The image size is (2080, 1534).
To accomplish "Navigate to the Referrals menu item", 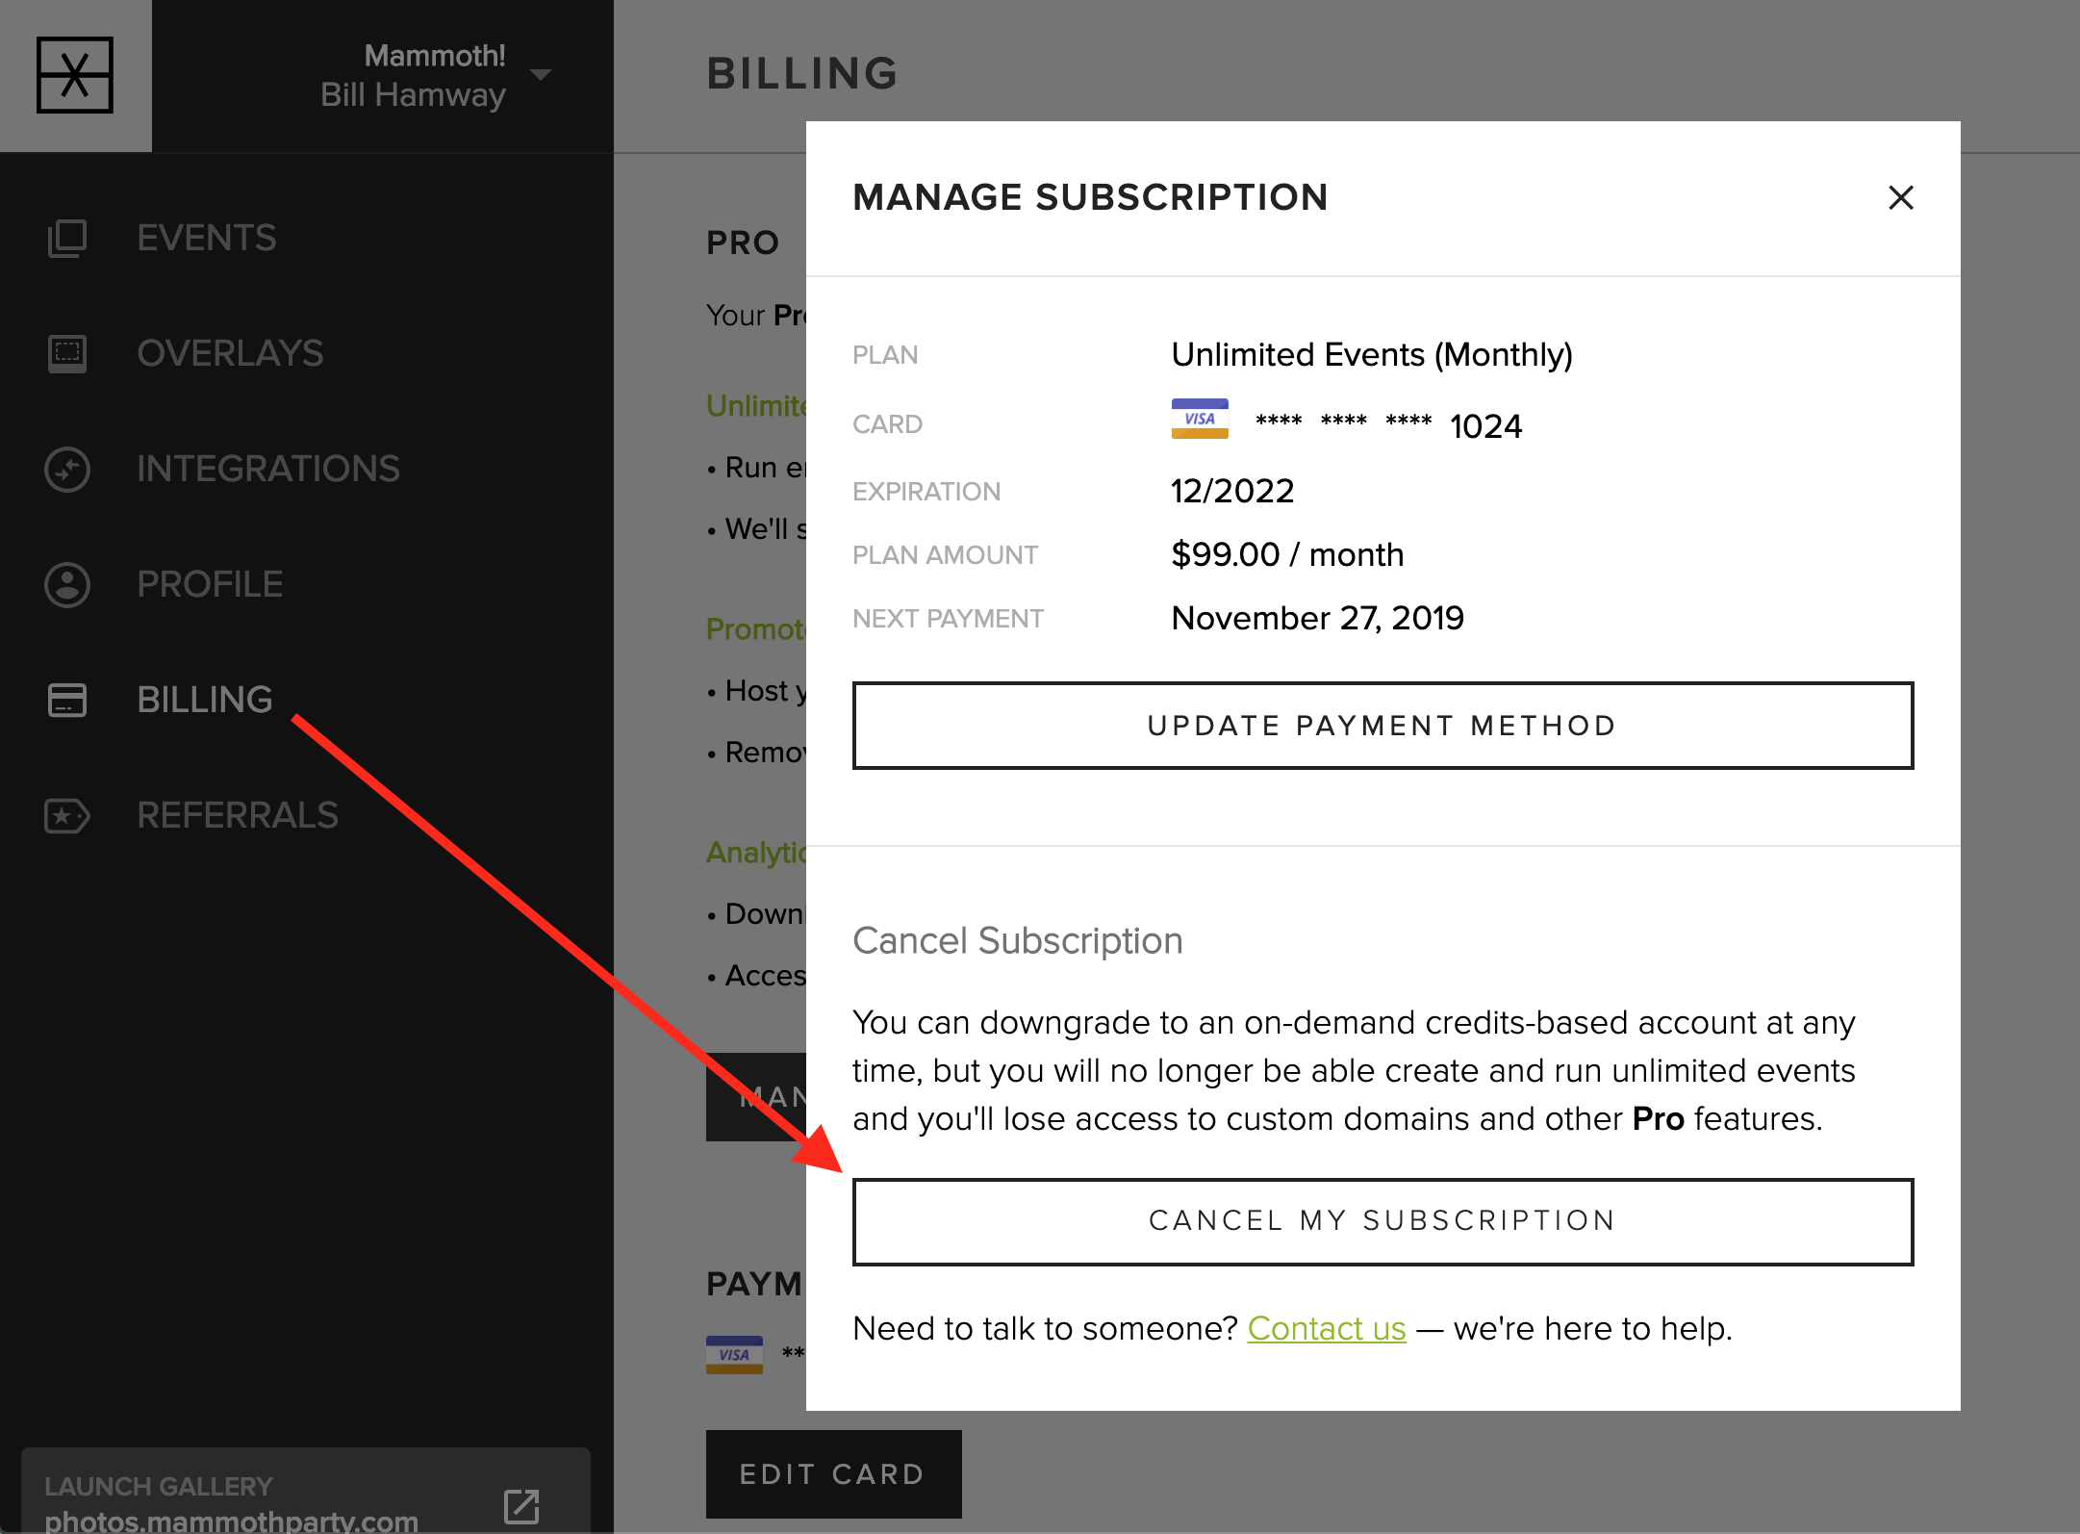I will point(238,815).
